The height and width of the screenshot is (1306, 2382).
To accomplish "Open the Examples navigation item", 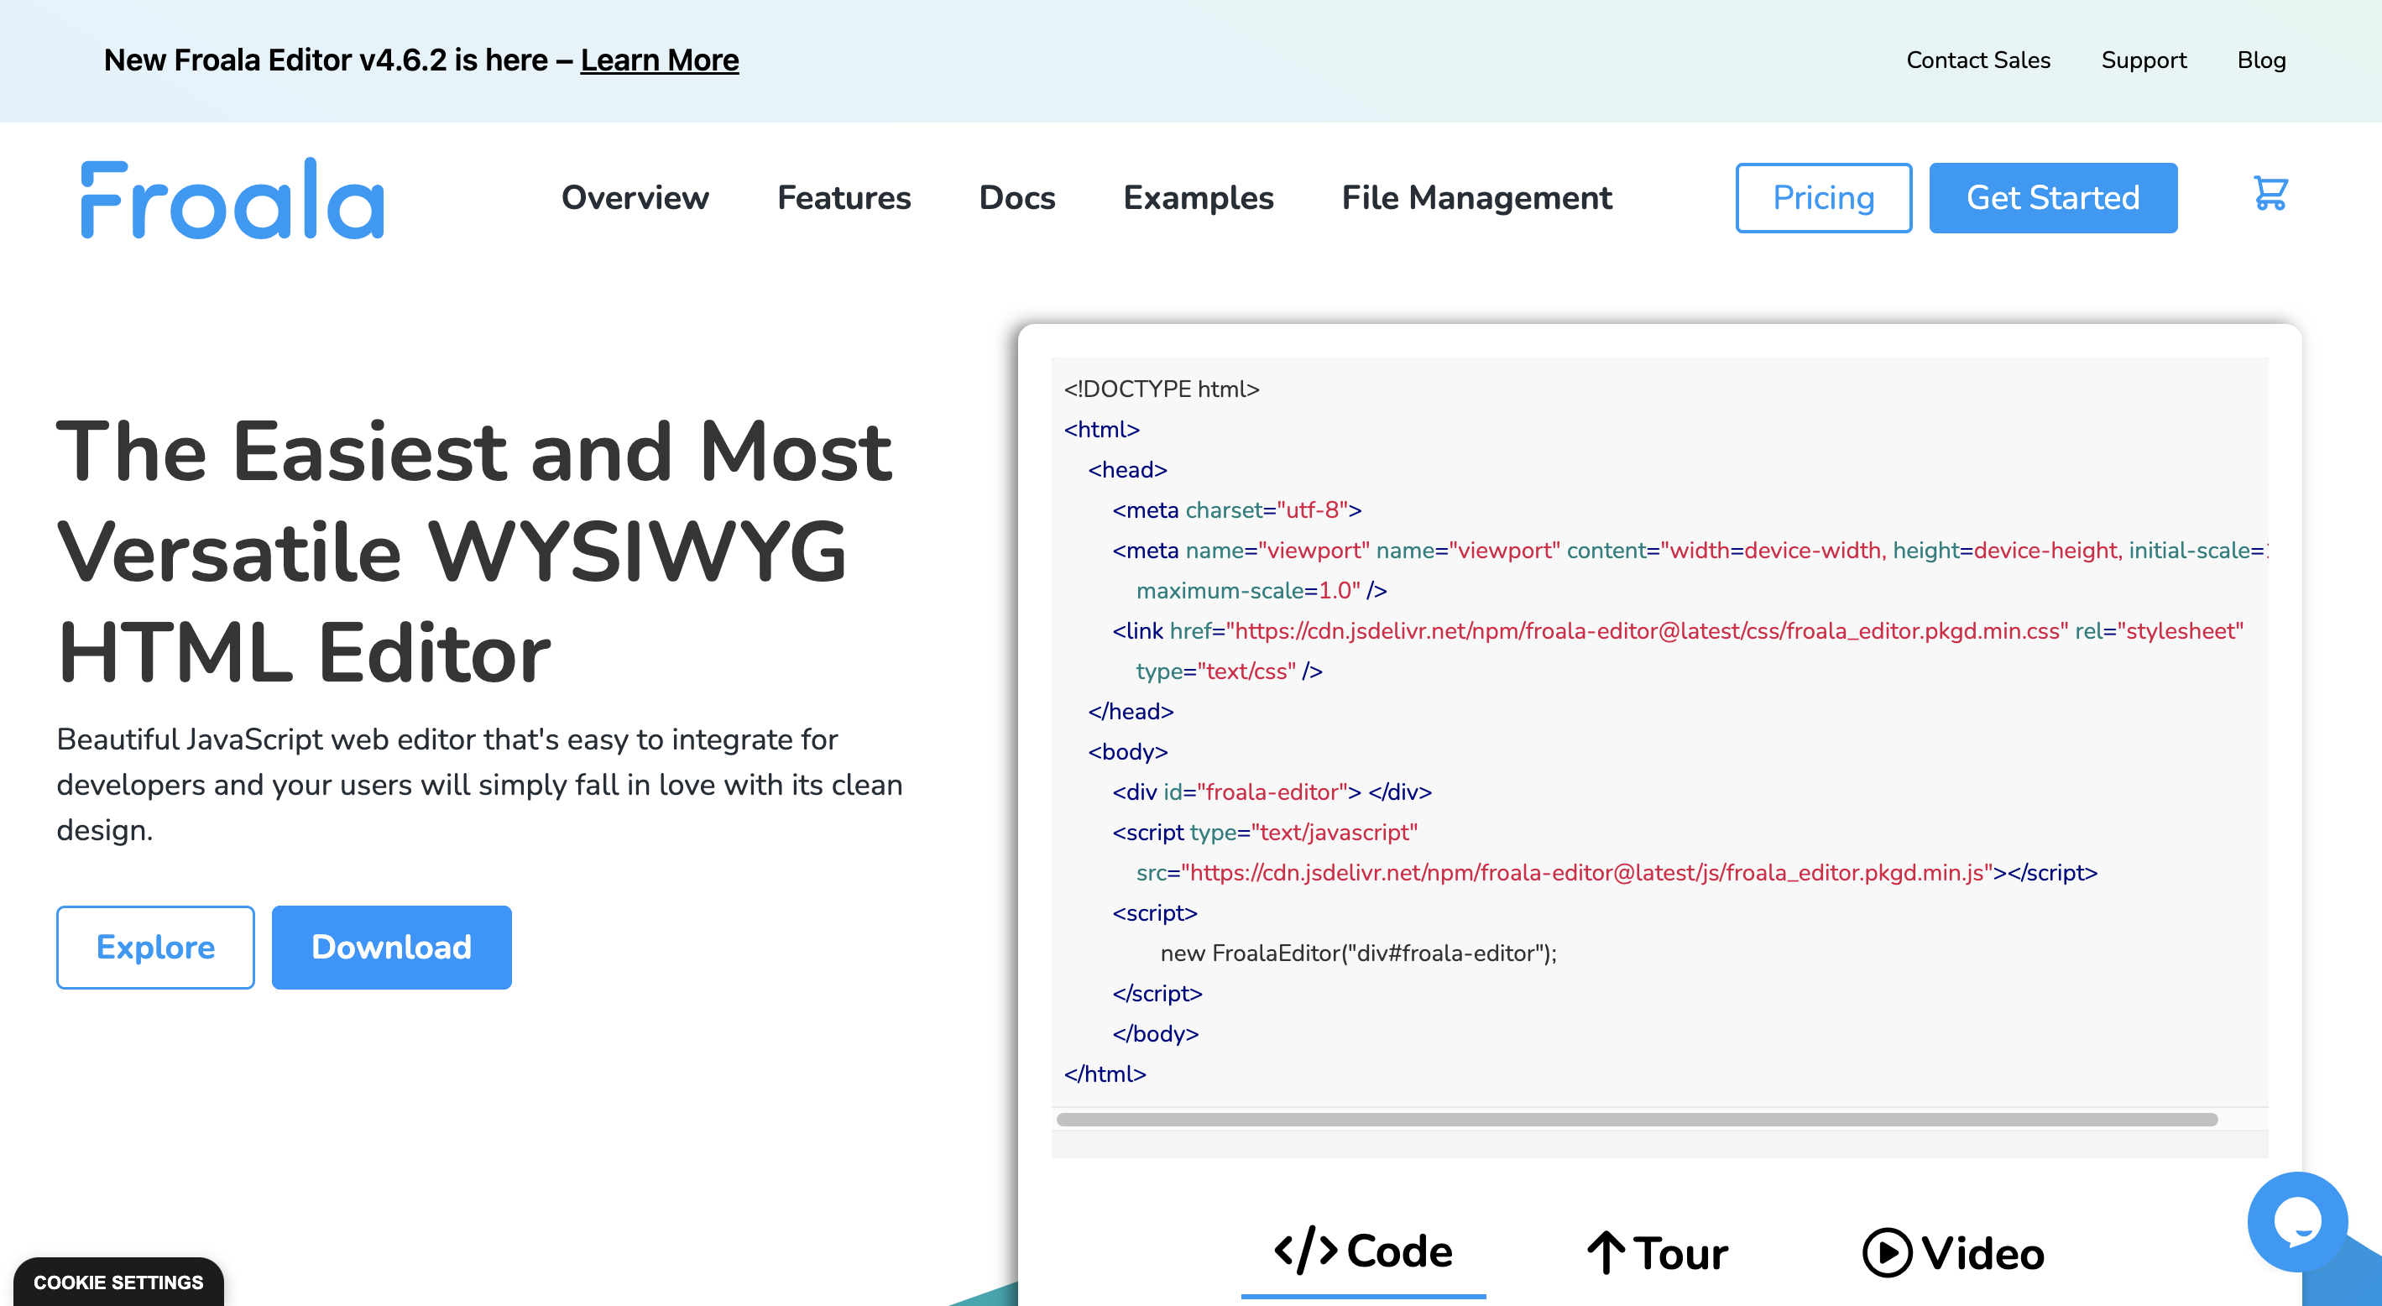I will (1198, 198).
